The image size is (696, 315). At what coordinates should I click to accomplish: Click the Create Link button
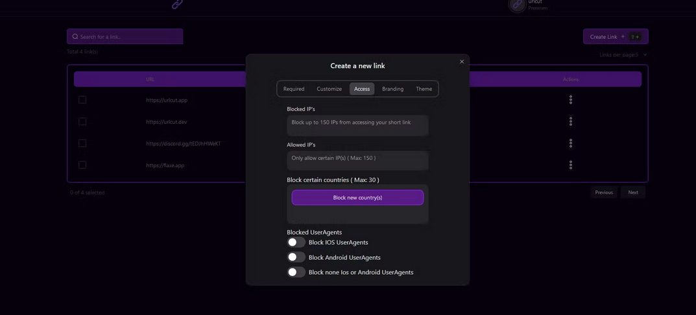(x=616, y=37)
